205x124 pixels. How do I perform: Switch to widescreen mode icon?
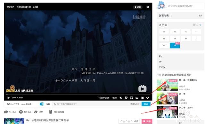click(x=137, y=98)
